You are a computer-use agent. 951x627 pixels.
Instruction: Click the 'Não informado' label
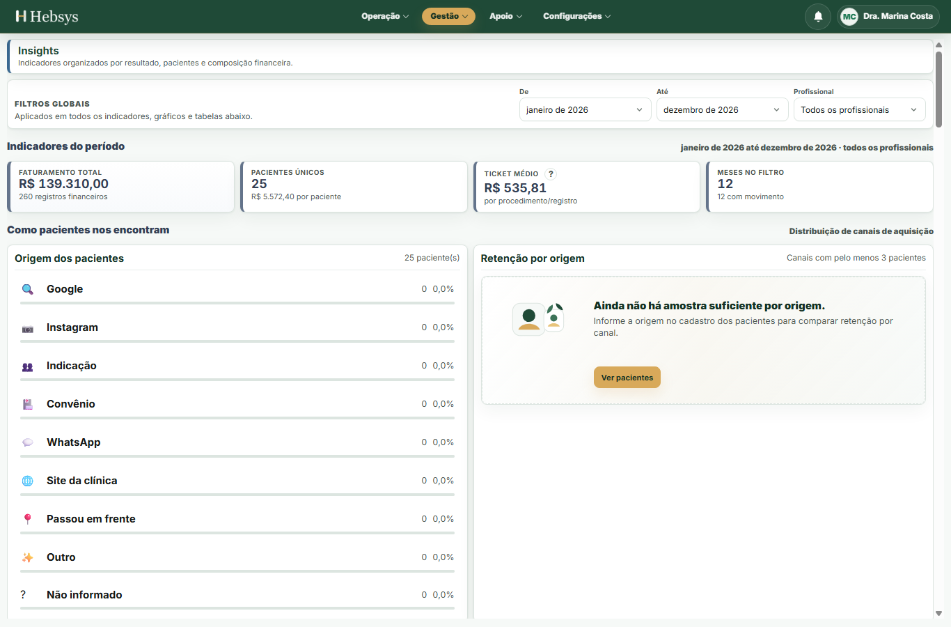84,595
